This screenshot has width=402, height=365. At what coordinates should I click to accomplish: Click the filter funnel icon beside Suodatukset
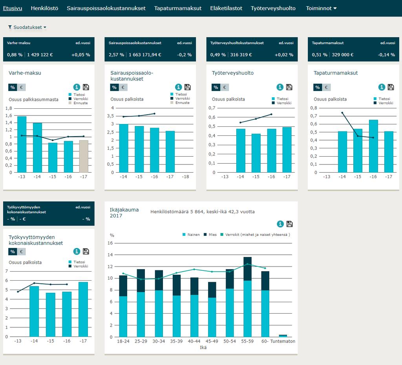[x=10, y=27]
